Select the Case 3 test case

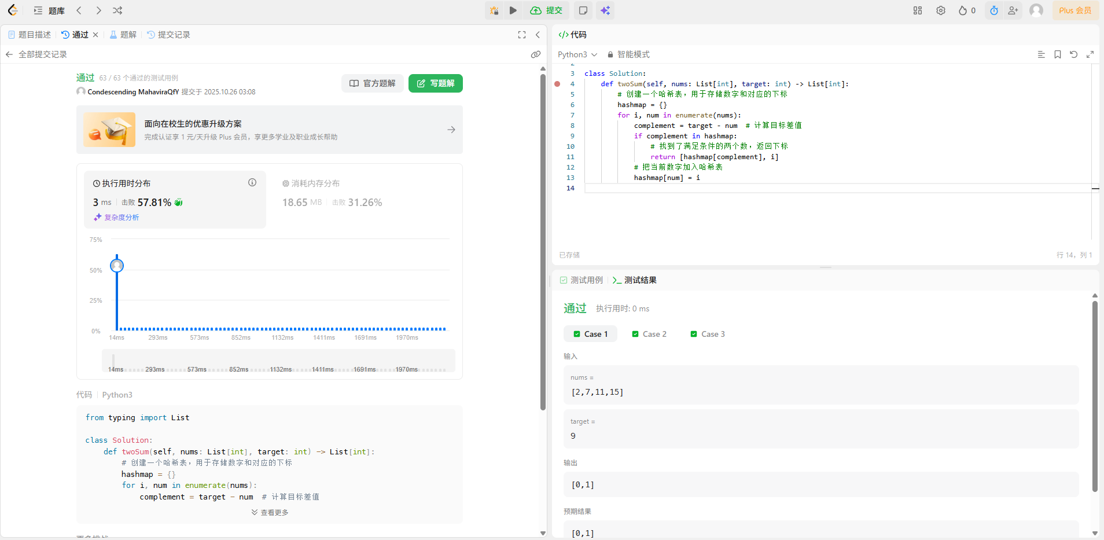click(708, 334)
